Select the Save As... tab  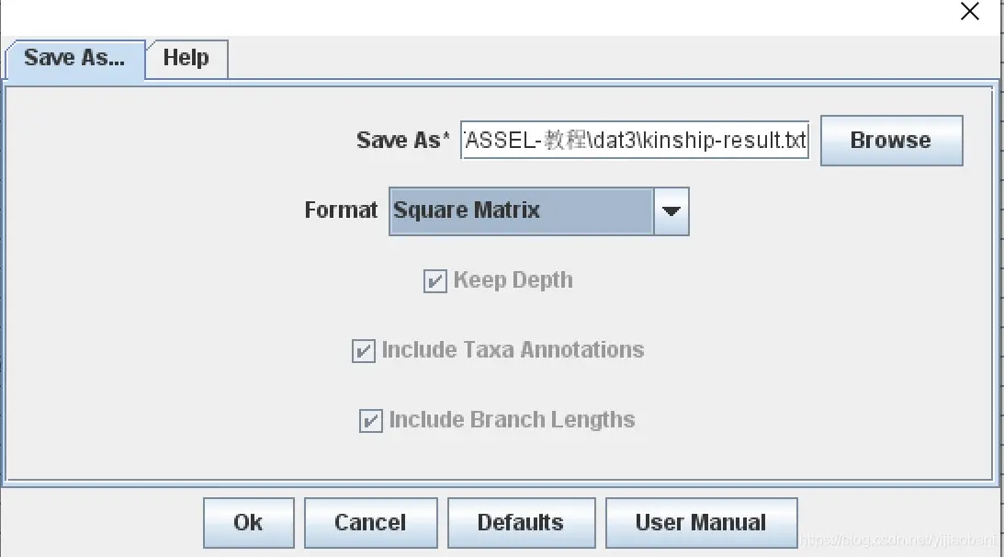coord(74,59)
